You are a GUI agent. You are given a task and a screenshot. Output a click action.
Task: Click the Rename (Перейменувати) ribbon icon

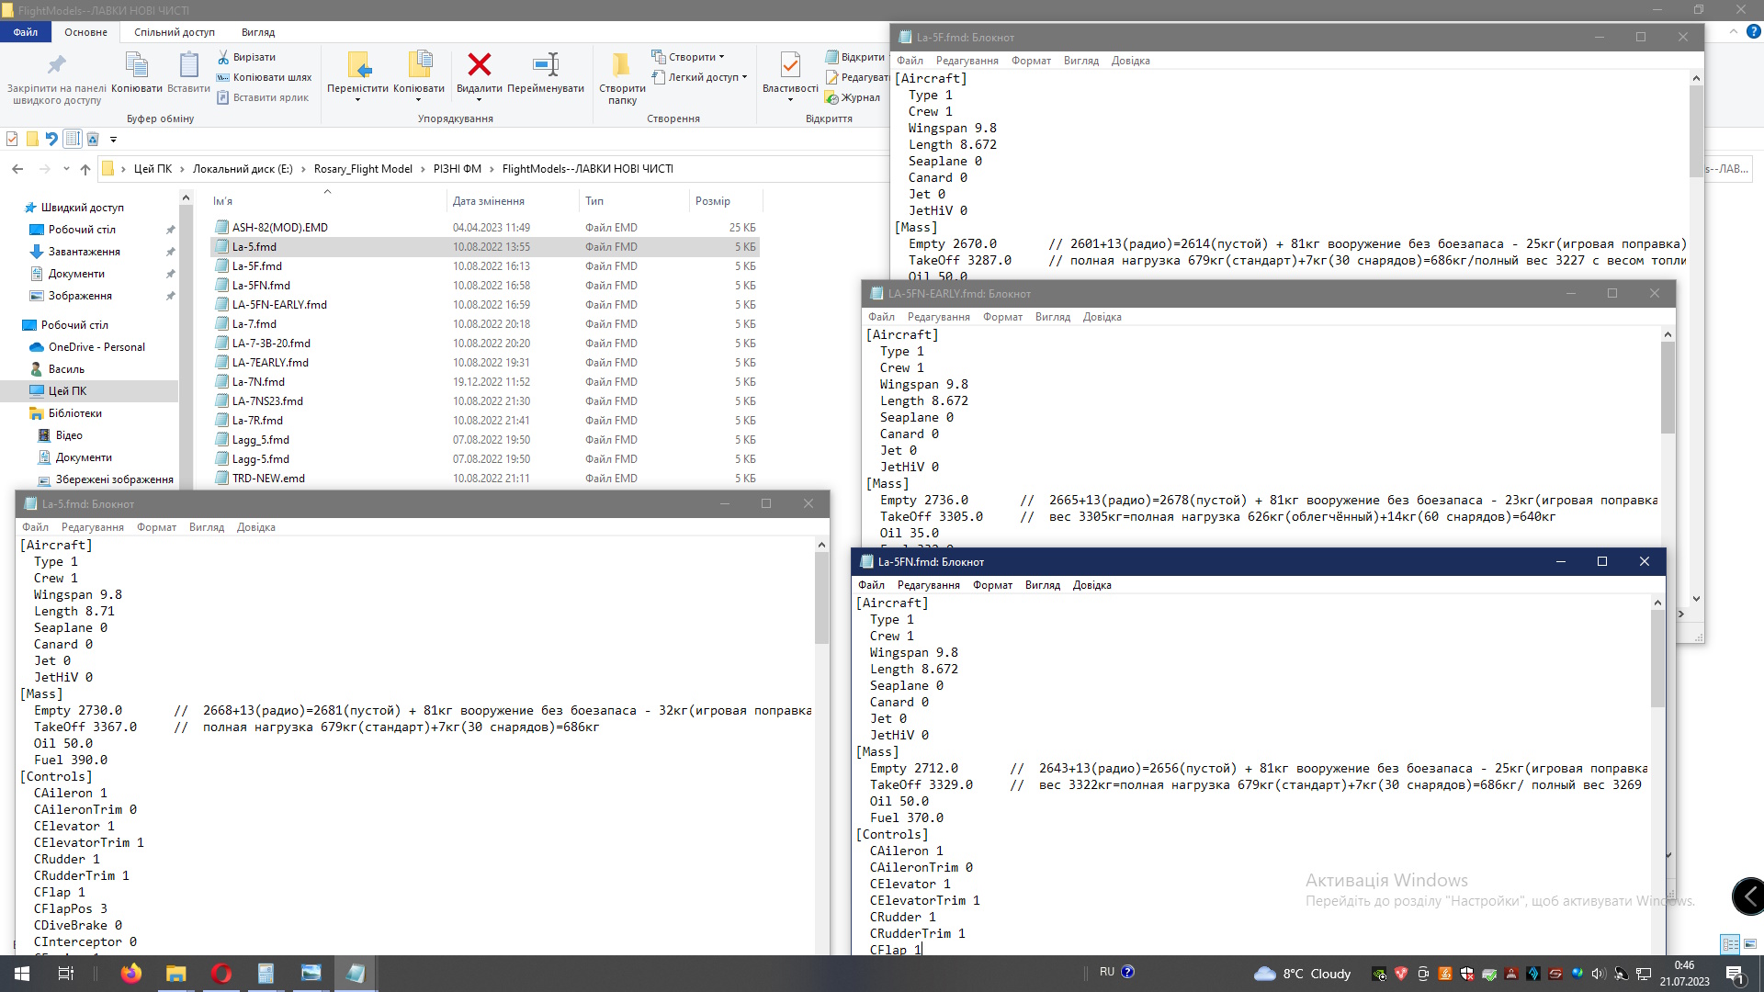click(x=546, y=64)
